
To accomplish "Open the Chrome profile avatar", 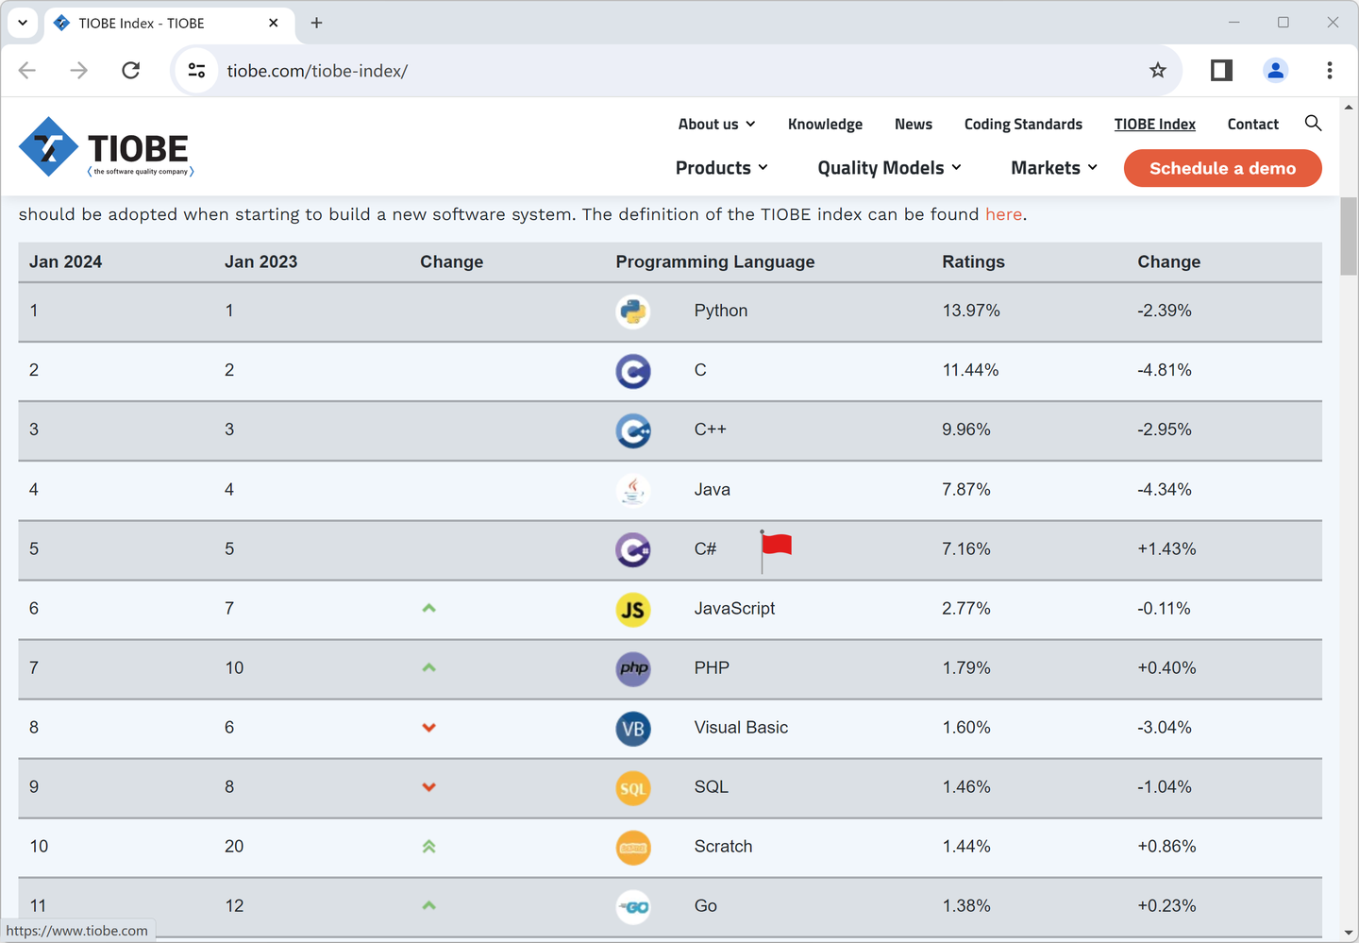I will tap(1275, 71).
